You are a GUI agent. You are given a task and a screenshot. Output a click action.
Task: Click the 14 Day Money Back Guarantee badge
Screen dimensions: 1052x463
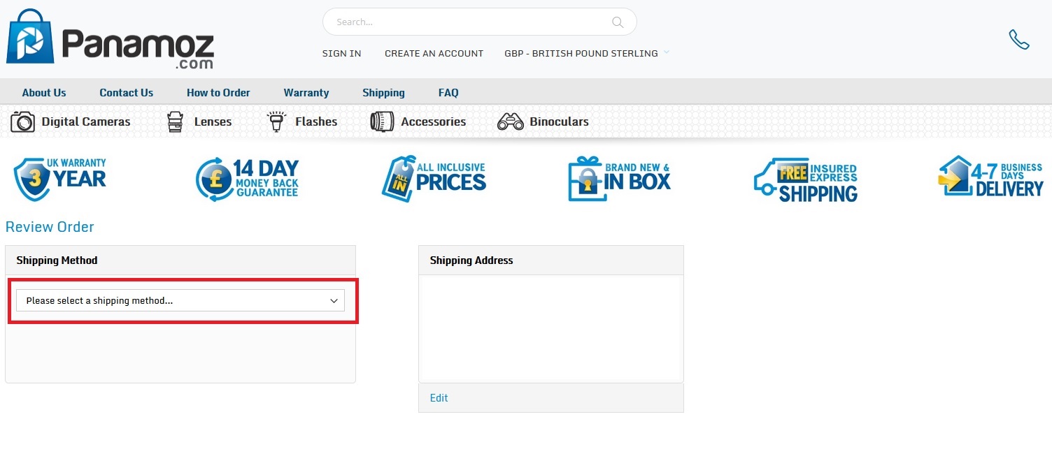(248, 179)
